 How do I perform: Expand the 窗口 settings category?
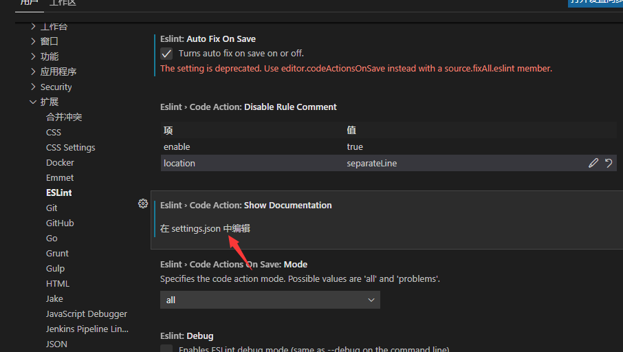pos(33,41)
